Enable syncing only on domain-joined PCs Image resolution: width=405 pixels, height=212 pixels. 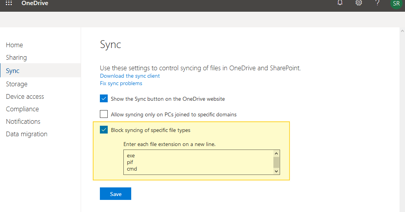[x=104, y=114]
